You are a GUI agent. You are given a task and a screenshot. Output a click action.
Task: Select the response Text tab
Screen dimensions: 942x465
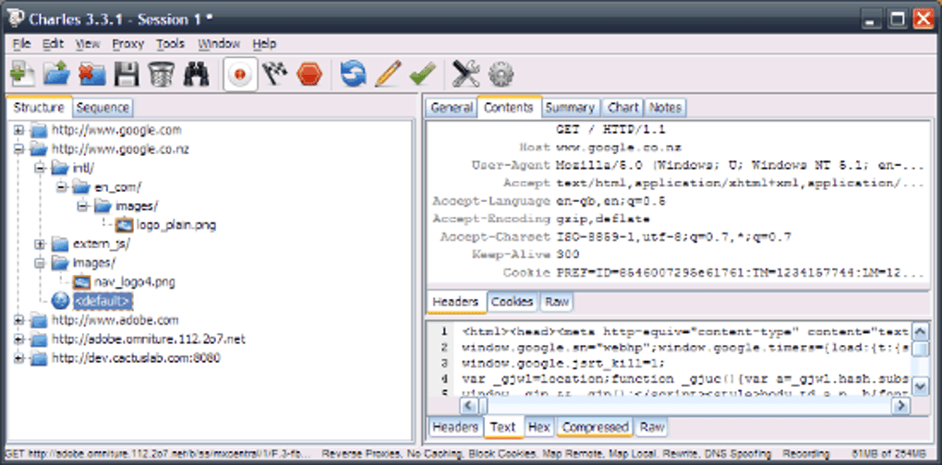[x=502, y=427]
